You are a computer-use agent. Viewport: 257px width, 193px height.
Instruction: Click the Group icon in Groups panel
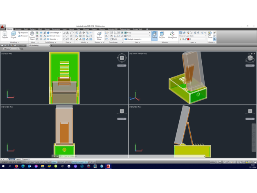click(210, 35)
